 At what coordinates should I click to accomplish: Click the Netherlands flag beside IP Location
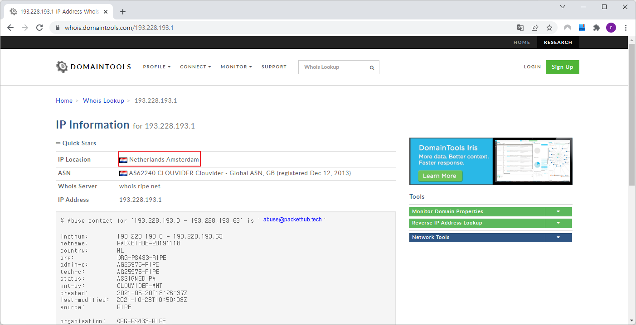tap(123, 160)
